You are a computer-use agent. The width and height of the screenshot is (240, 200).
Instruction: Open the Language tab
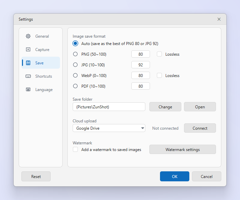41,90
